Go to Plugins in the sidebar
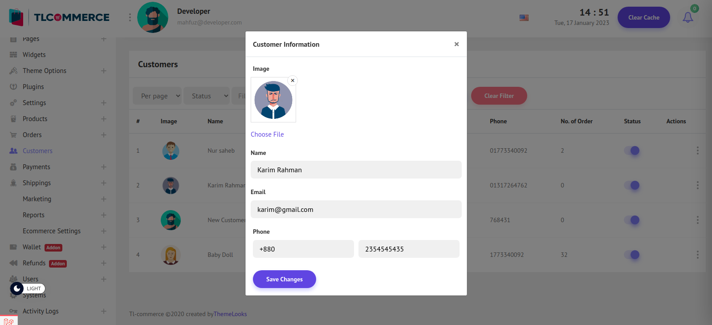The image size is (712, 325). pyautogui.click(x=33, y=87)
